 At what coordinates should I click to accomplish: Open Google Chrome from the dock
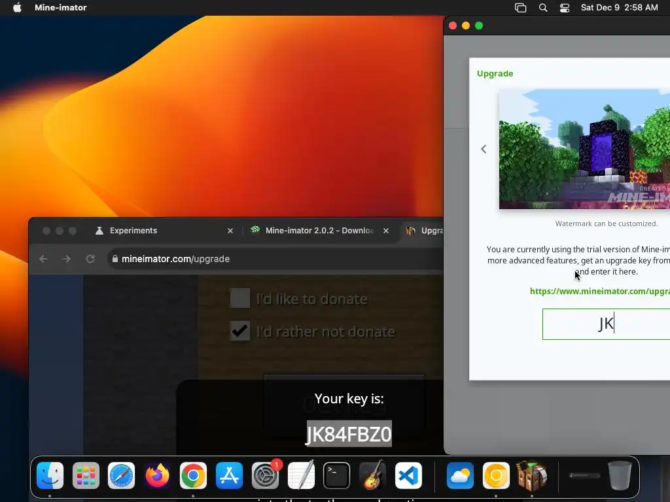pos(193,475)
